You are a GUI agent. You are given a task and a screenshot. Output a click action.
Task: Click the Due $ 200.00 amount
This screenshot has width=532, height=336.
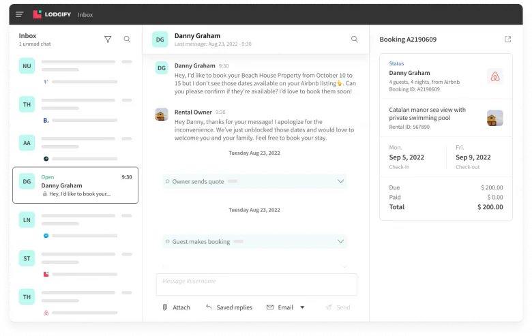pos(492,187)
